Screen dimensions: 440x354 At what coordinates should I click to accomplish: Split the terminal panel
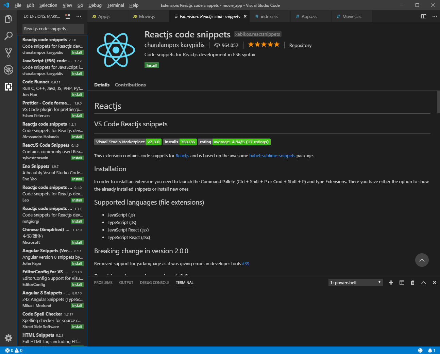point(402,283)
